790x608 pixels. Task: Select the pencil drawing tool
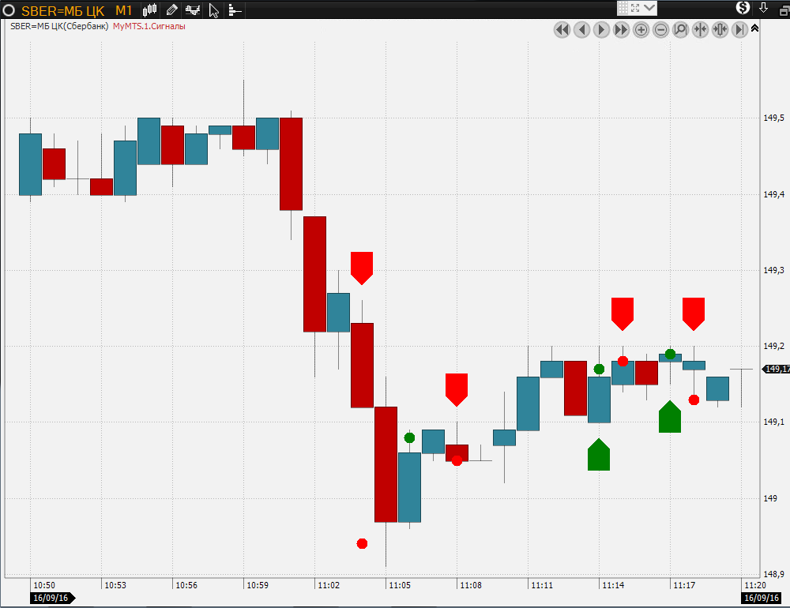171,10
